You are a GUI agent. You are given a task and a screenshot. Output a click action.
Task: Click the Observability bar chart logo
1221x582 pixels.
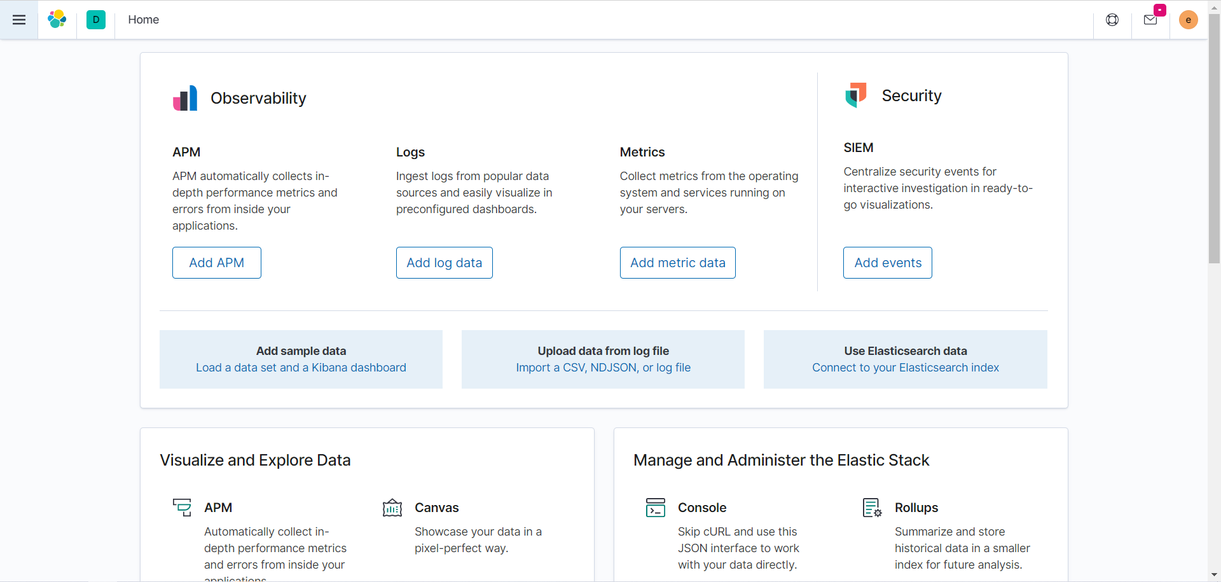[x=185, y=98]
